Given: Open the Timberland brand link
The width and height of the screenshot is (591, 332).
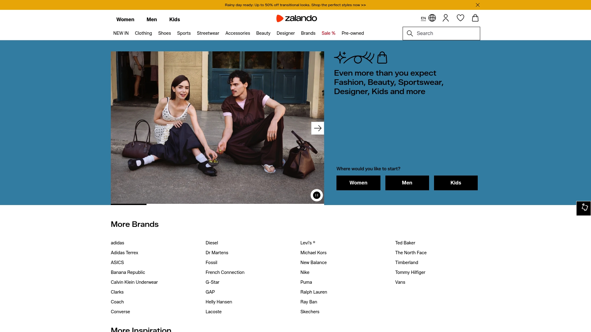Looking at the screenshot, I should coord(407,263).
